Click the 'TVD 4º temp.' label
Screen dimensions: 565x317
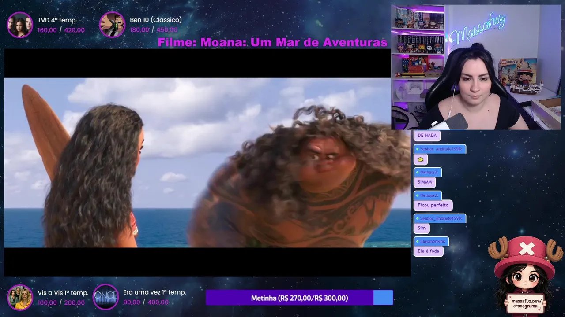coord(57,20)
